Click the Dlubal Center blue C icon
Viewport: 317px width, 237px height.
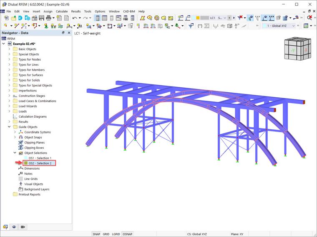pos(20,18)
